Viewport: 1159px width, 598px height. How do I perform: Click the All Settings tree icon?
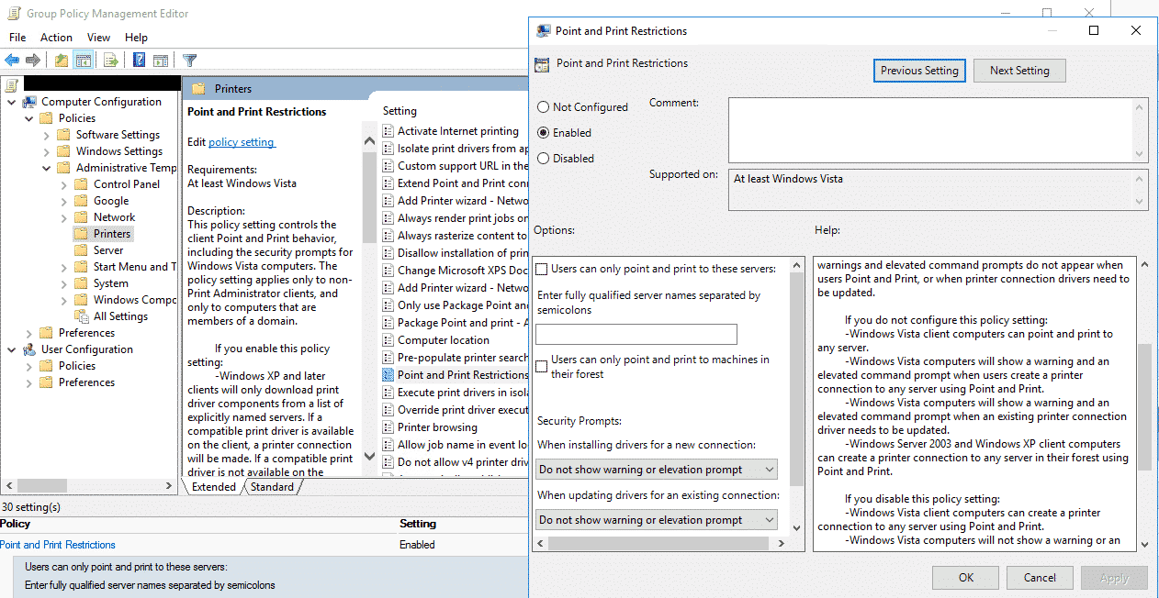[x=81, y=316]
